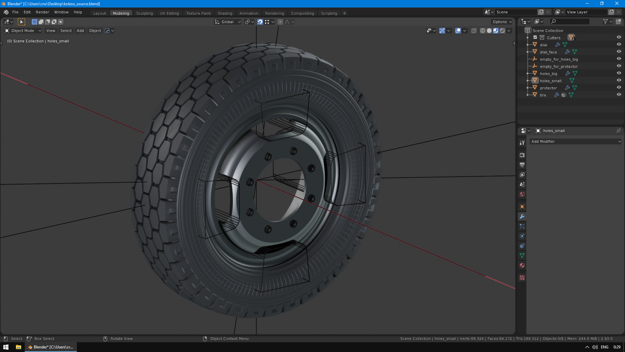
Task: Open the Add Modifier dropdown
Action: click(575, 141)
